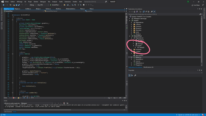Open the Déboguer menu
The image size is (206, 116).
[43, 2]
